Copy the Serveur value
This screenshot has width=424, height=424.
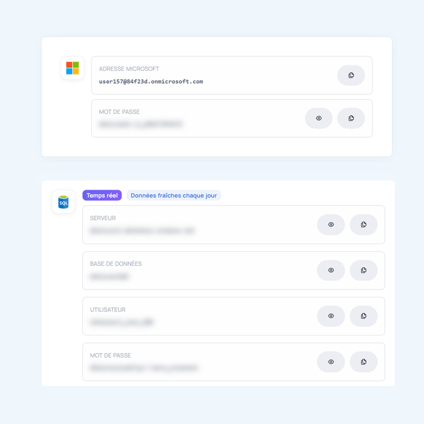[x=363, y=225]
